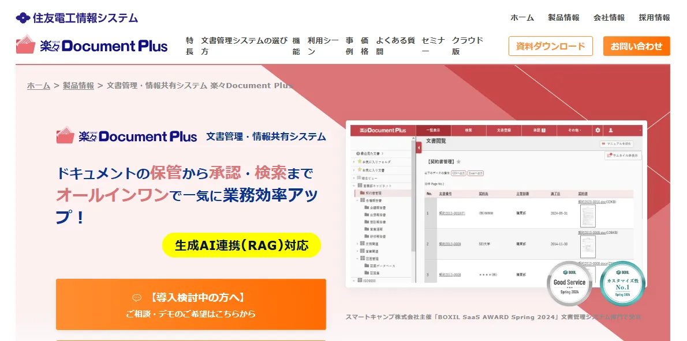Go to the セミナー navigation item

(x=433, y=46)
